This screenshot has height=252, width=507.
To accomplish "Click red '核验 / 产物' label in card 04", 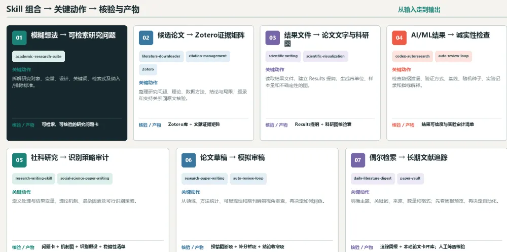I will [x=403, y=125].
